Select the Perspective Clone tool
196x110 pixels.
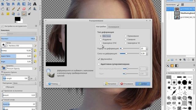13,14
